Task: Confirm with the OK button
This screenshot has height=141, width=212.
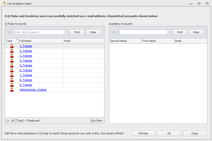Action: [x=169, y=133]
